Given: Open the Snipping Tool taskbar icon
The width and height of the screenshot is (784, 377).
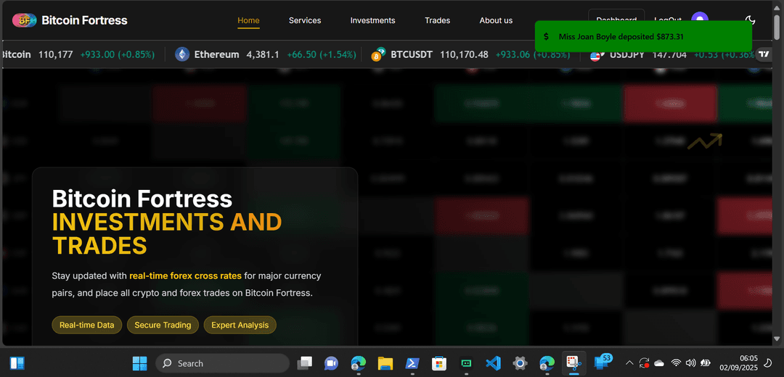Looking at the screenshot, I should (x=574, y=363).
